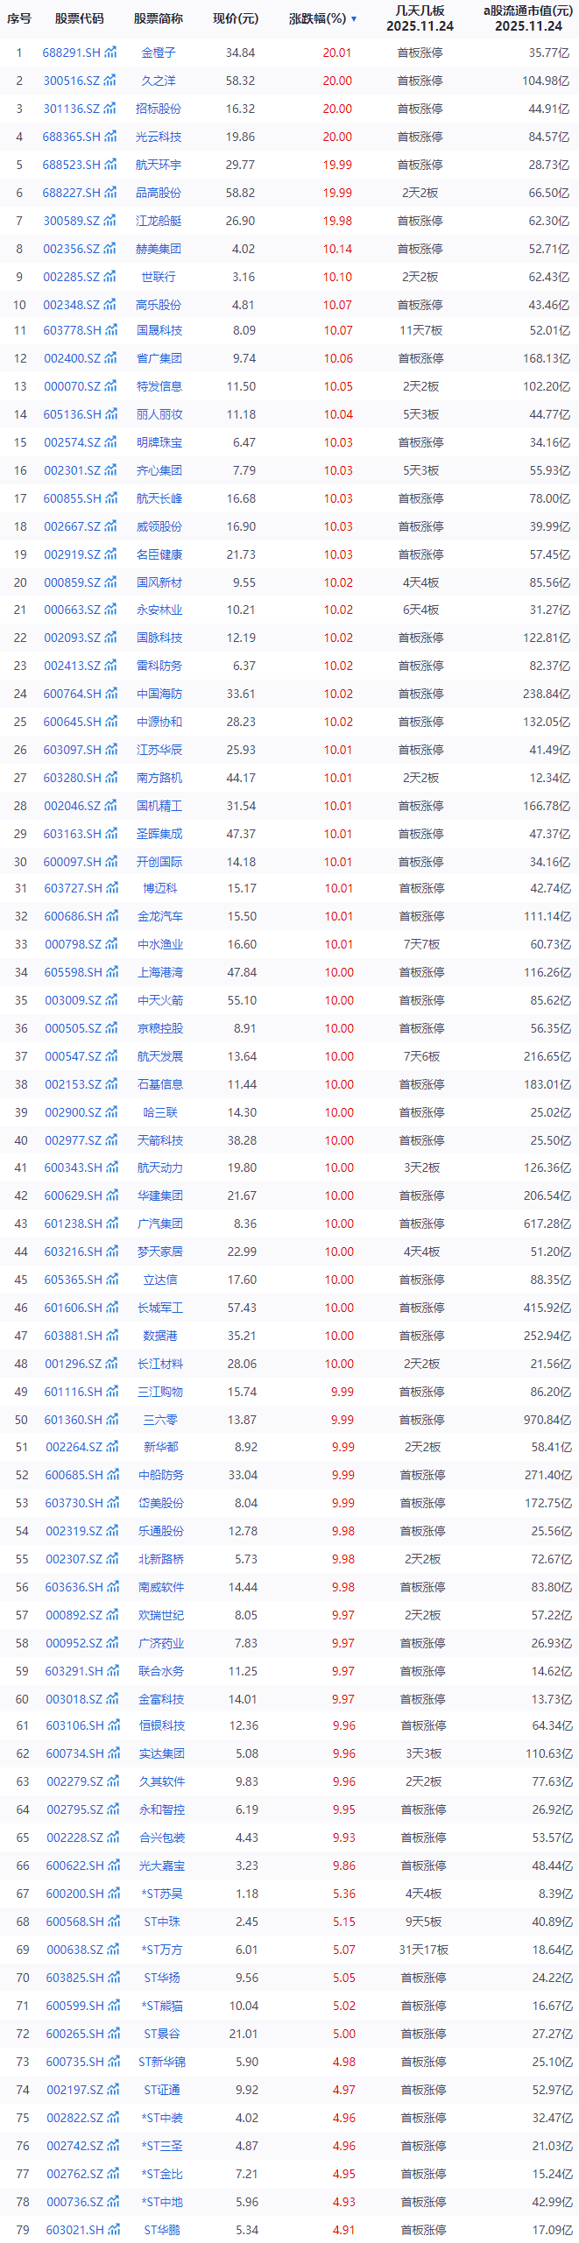Sort by the 现价(元) column header
579x2243 pixels.
(x=236, y=18)
